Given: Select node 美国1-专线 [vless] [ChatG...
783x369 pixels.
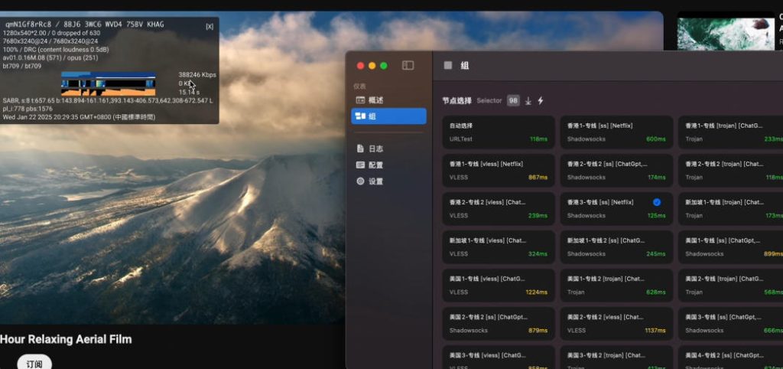Looking at the screenshot, I should click(x=499, y=286).
